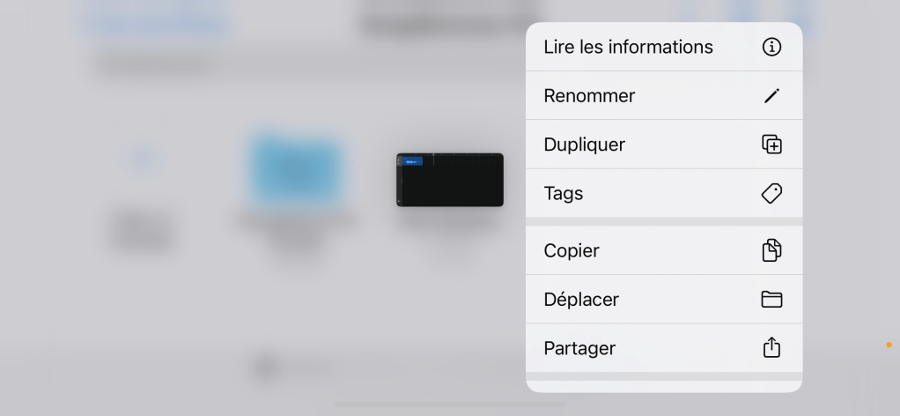Click the share arrow icon

[x=771, y=348]
